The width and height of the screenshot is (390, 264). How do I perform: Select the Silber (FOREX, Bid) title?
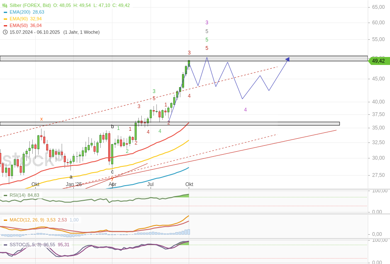pos(30,5)
